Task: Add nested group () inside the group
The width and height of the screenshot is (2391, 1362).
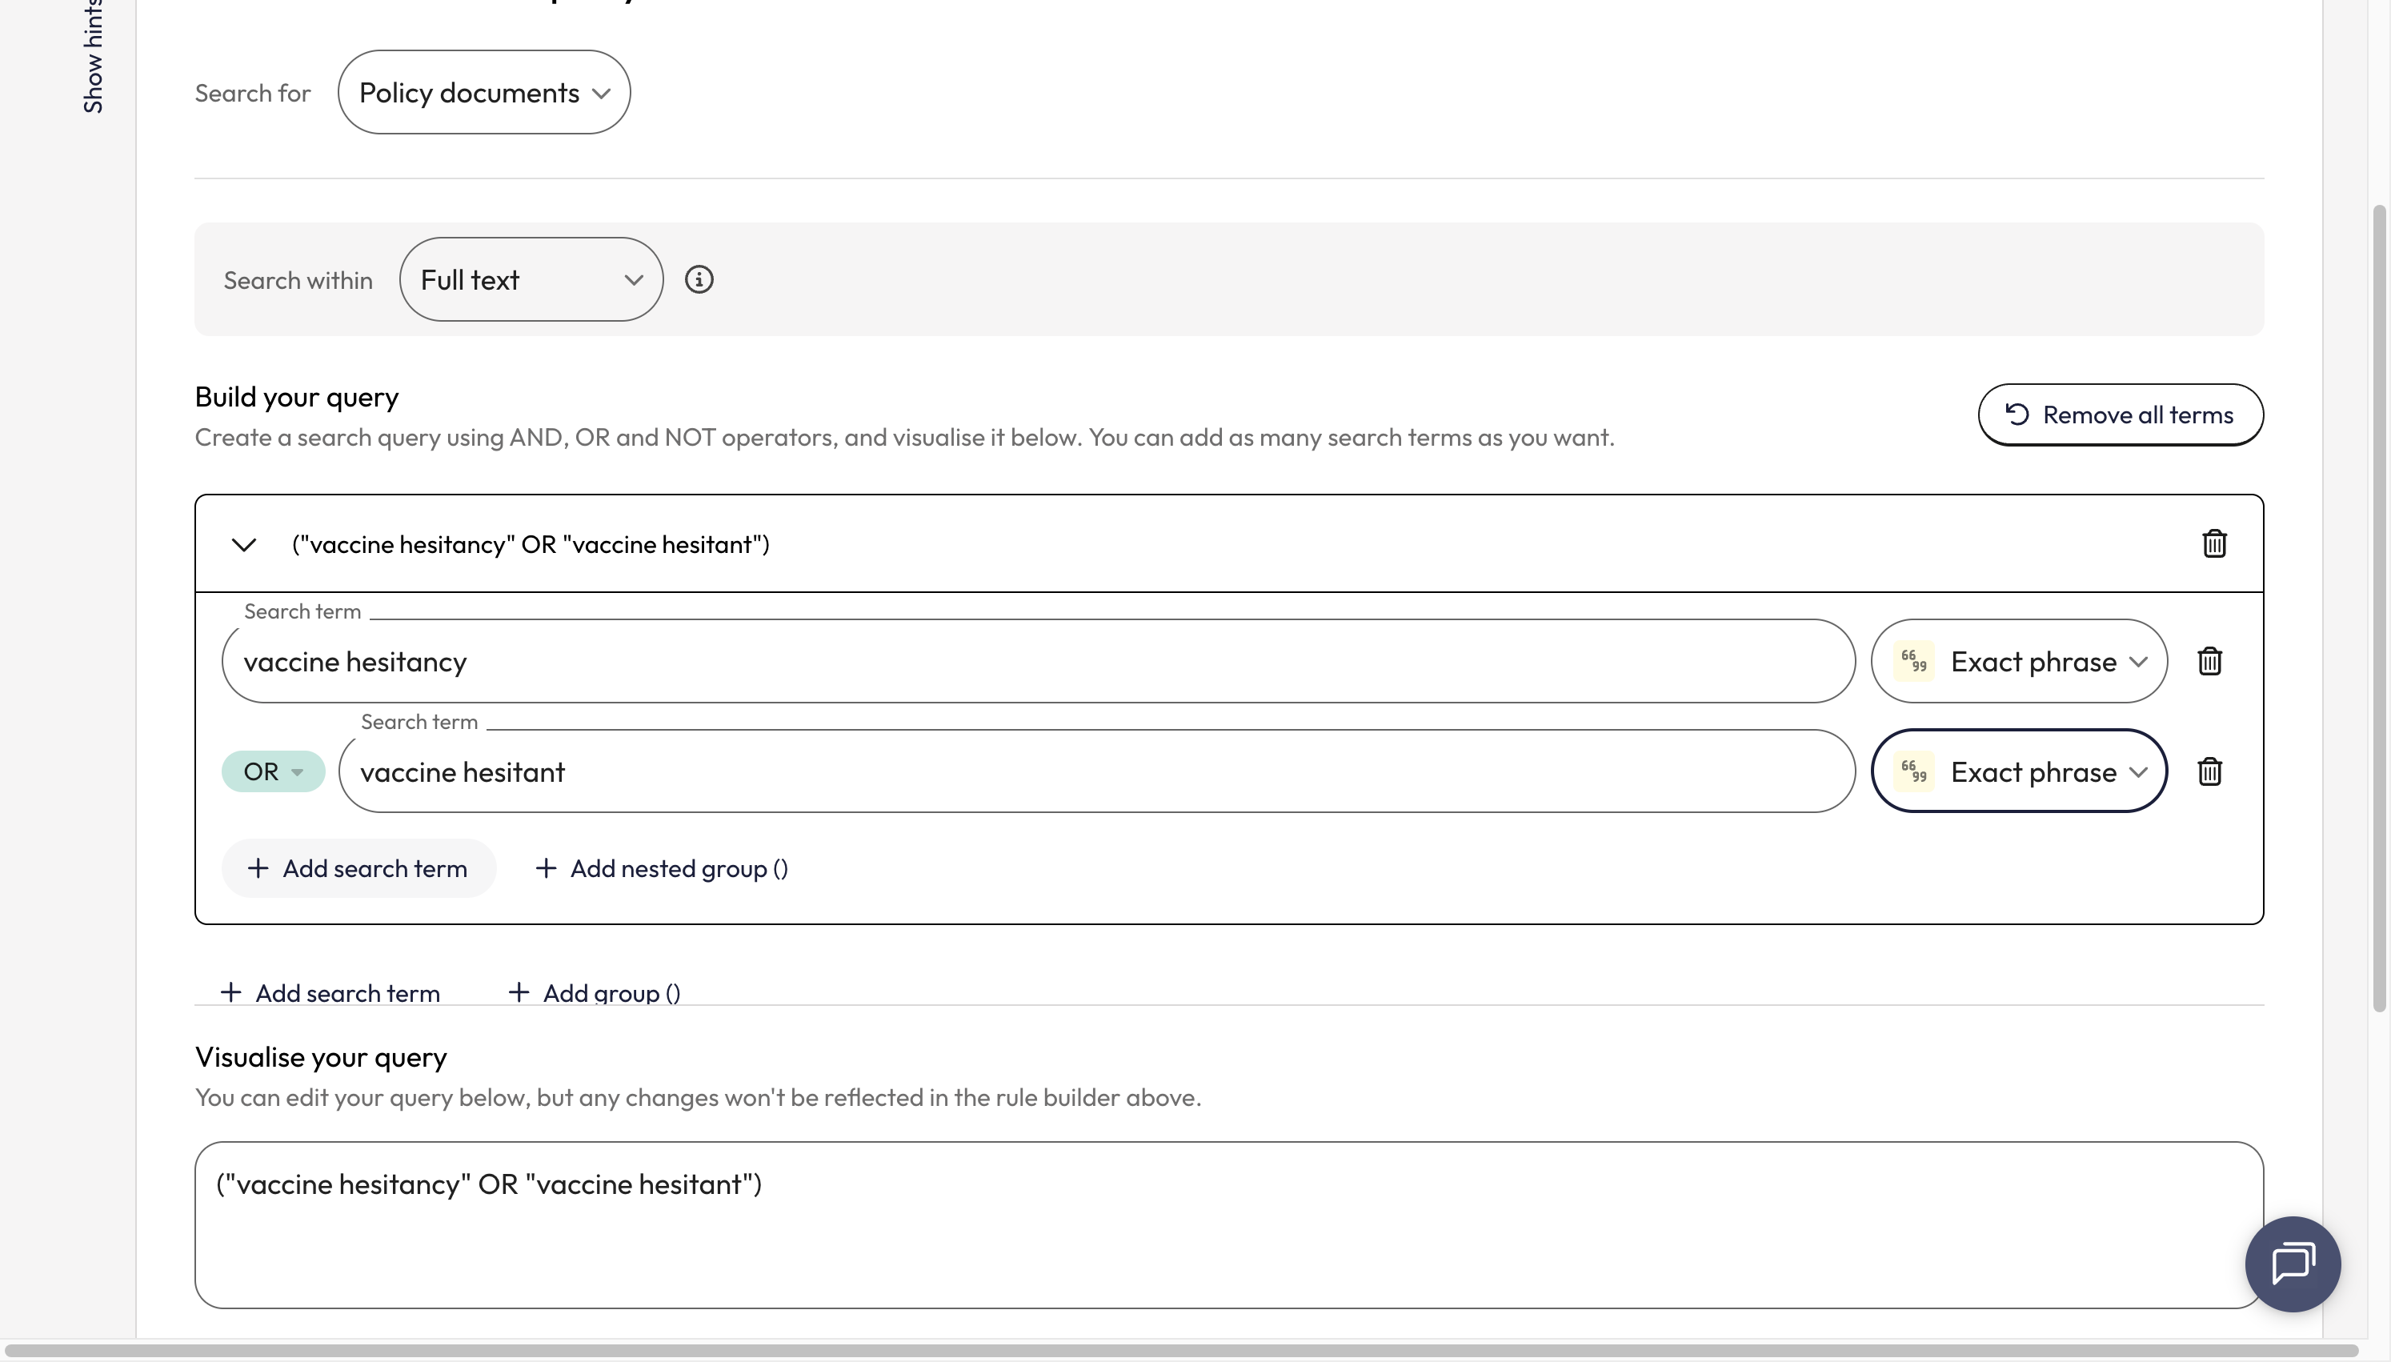Action: tap(661, 869)
